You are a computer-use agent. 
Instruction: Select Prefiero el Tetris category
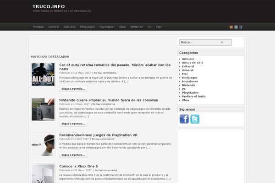pos(194,97)
